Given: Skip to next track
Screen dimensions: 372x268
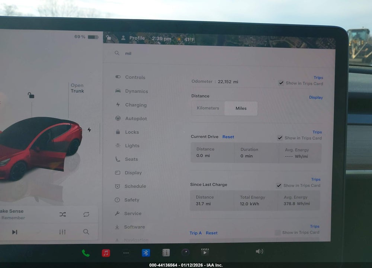Looking at the screenshot, I should click(x=15, y=232).
